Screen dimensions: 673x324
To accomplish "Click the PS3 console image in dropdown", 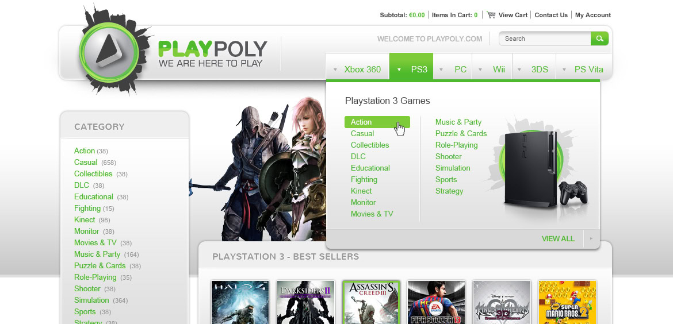I will [545, 169].
